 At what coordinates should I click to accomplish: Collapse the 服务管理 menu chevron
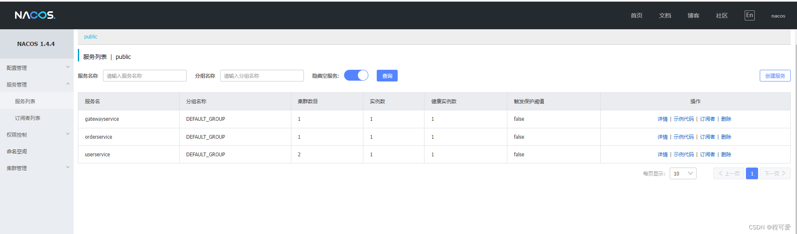(x=68, y=84)
